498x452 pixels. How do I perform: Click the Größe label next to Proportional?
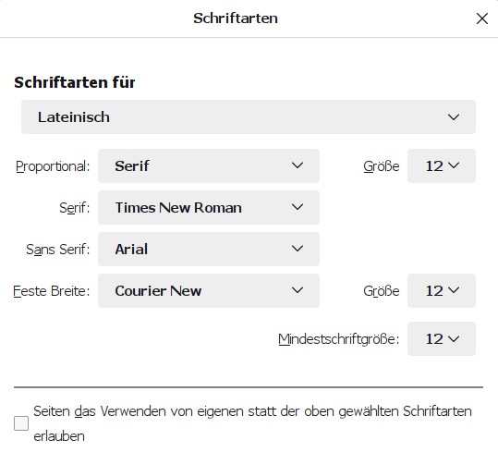point(382,166)
